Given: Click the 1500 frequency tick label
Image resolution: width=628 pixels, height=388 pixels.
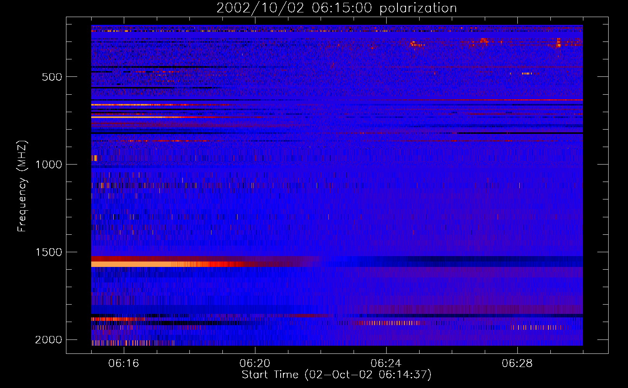Looking at the screenshot, I should pyautogui.click(x=49, y=252).
